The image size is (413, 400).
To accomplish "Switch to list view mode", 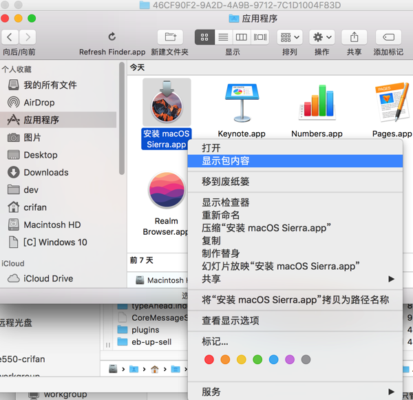I will (223, 37).
